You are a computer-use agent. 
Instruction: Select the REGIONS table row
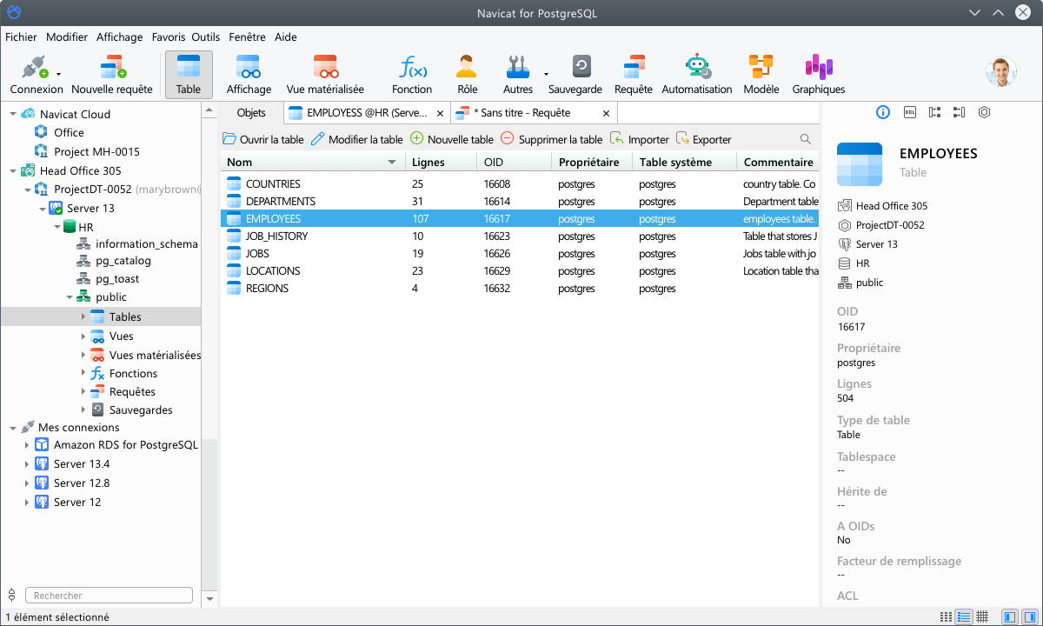point(520,289)
